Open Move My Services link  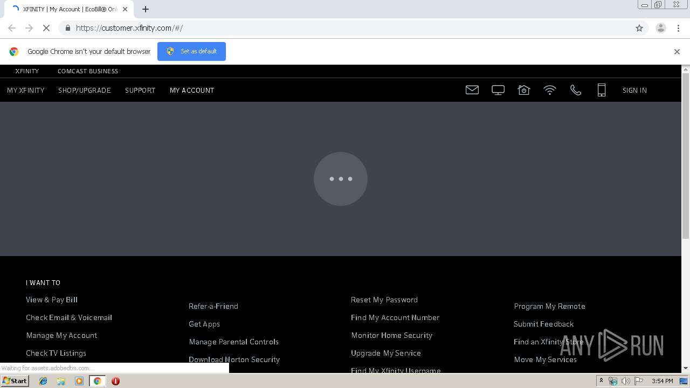pos(545,359)
